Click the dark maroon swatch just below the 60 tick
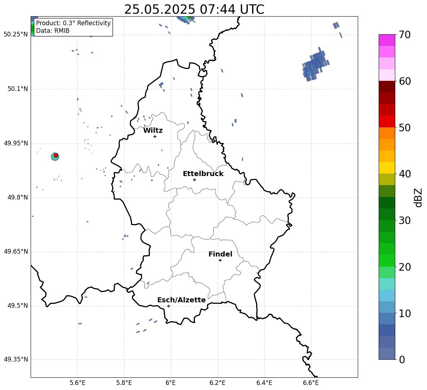The image size is (427, 390). (x=387, y=87)
